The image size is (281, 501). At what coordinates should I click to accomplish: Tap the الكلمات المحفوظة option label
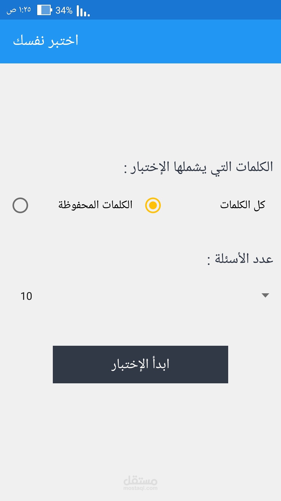click(x=95, y=205)
